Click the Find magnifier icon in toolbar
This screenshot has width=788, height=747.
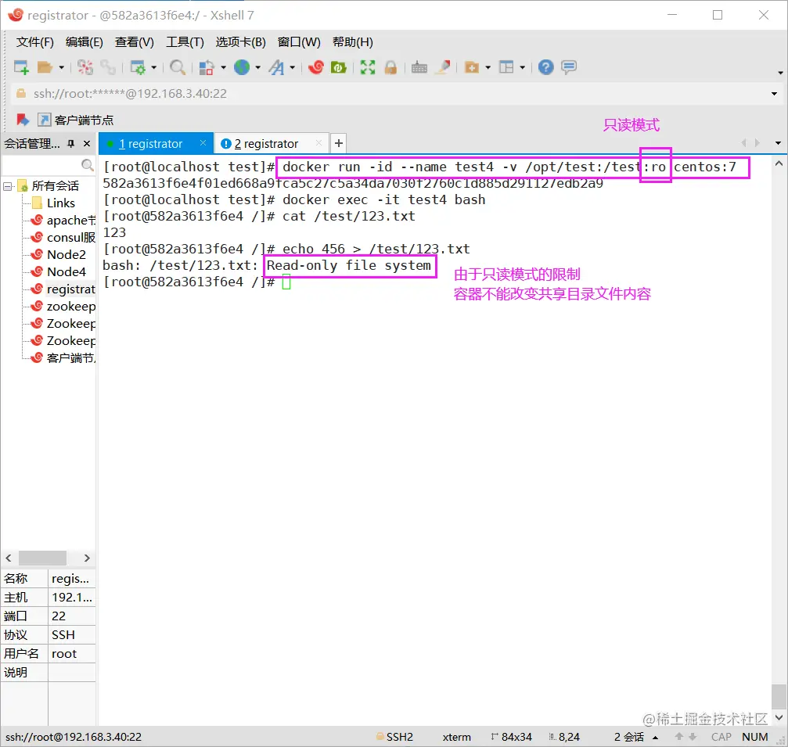[x=178, y=67]
